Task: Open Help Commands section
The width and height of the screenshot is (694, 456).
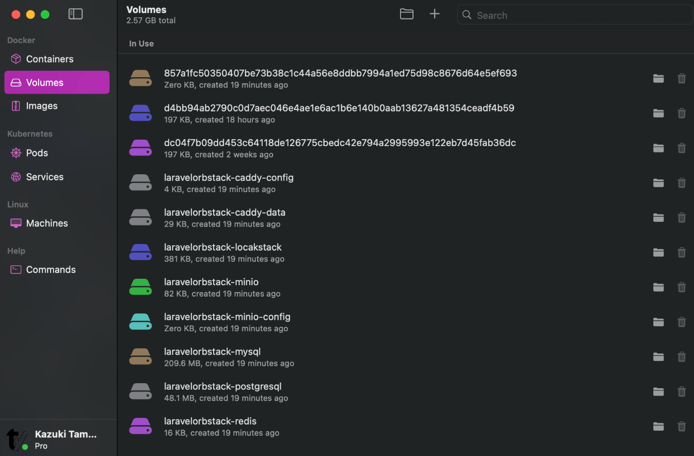Action: [57, 270]
